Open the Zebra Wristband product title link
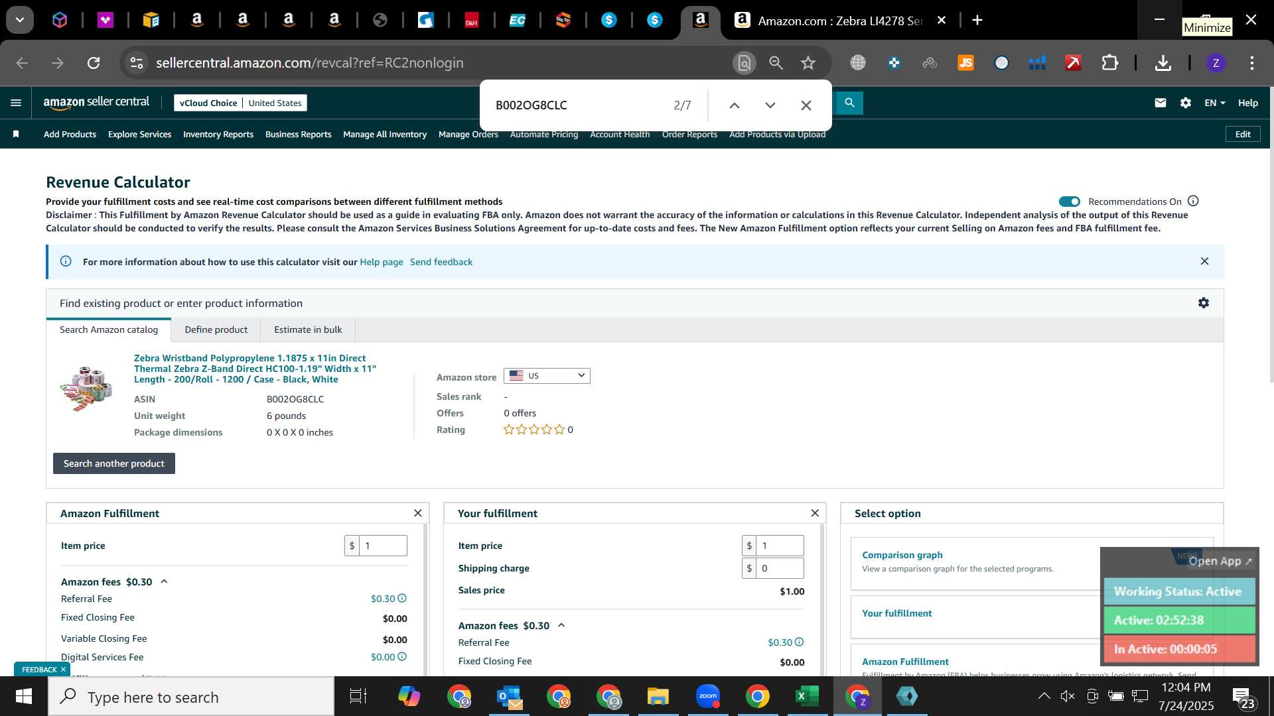Viewport: 1274px width, 716px height. coord(255,369)
